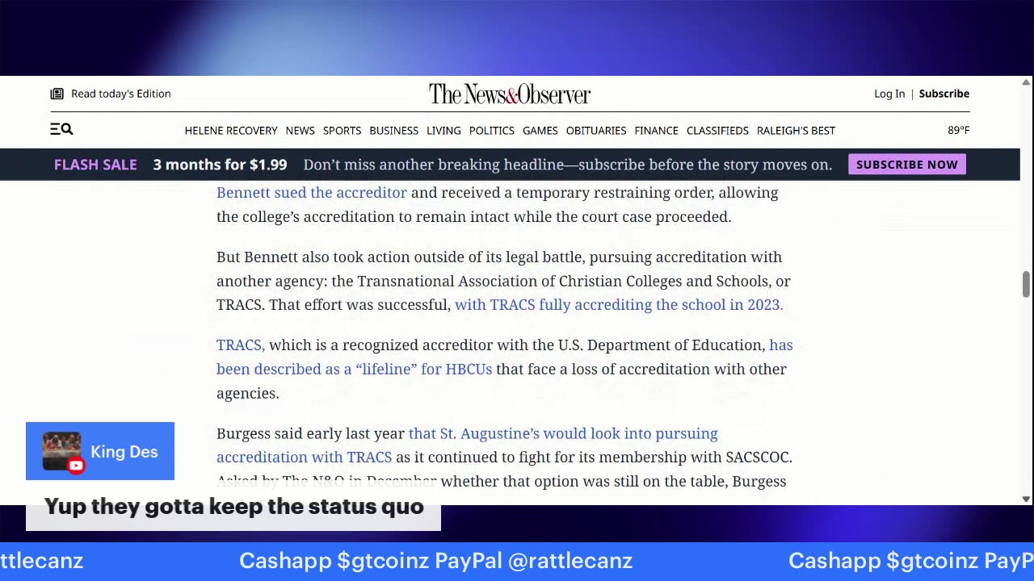1034x581 pixels.
Task: Open the BUSINESS section
Action: click(x=393, y=130)
